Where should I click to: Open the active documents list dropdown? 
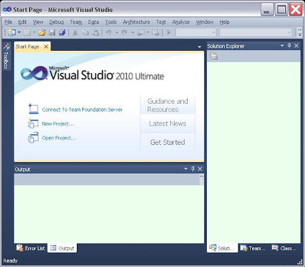pyautogui.click(x=200, y=47)
